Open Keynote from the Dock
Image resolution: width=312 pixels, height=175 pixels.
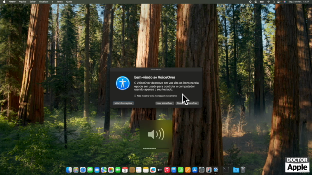tap(174, 170)
